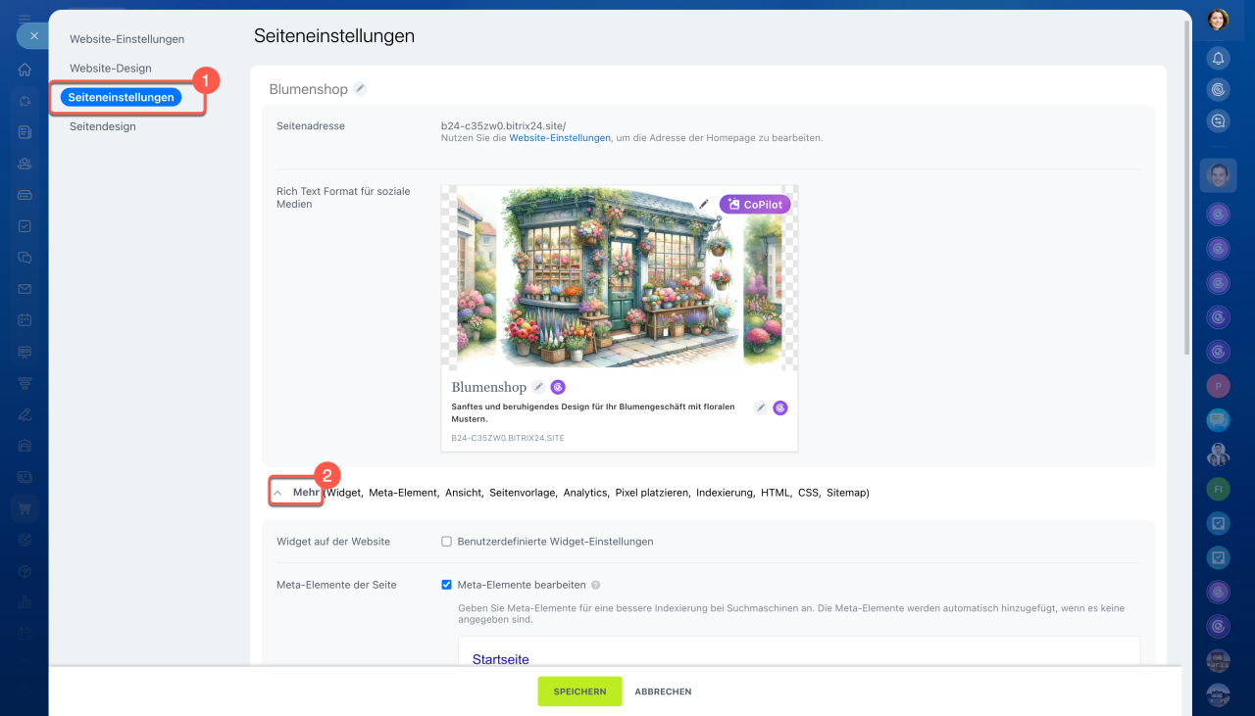
Task: Open the bar chart icon in the left sidebar
Action: click(x=25, y=602)
